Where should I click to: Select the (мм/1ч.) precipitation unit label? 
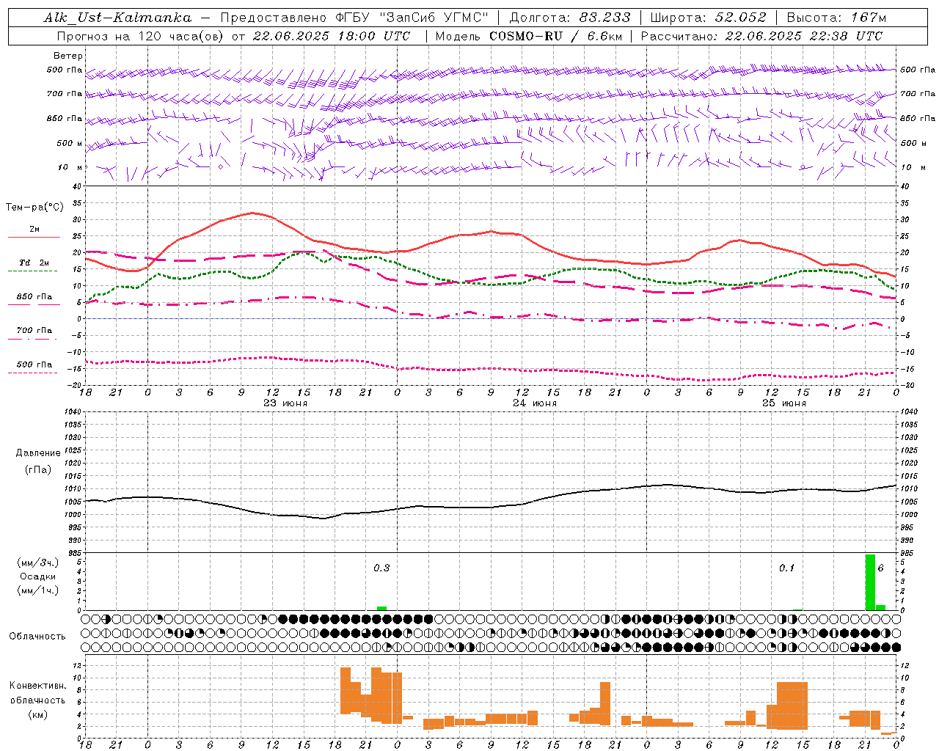click(38, 590)
